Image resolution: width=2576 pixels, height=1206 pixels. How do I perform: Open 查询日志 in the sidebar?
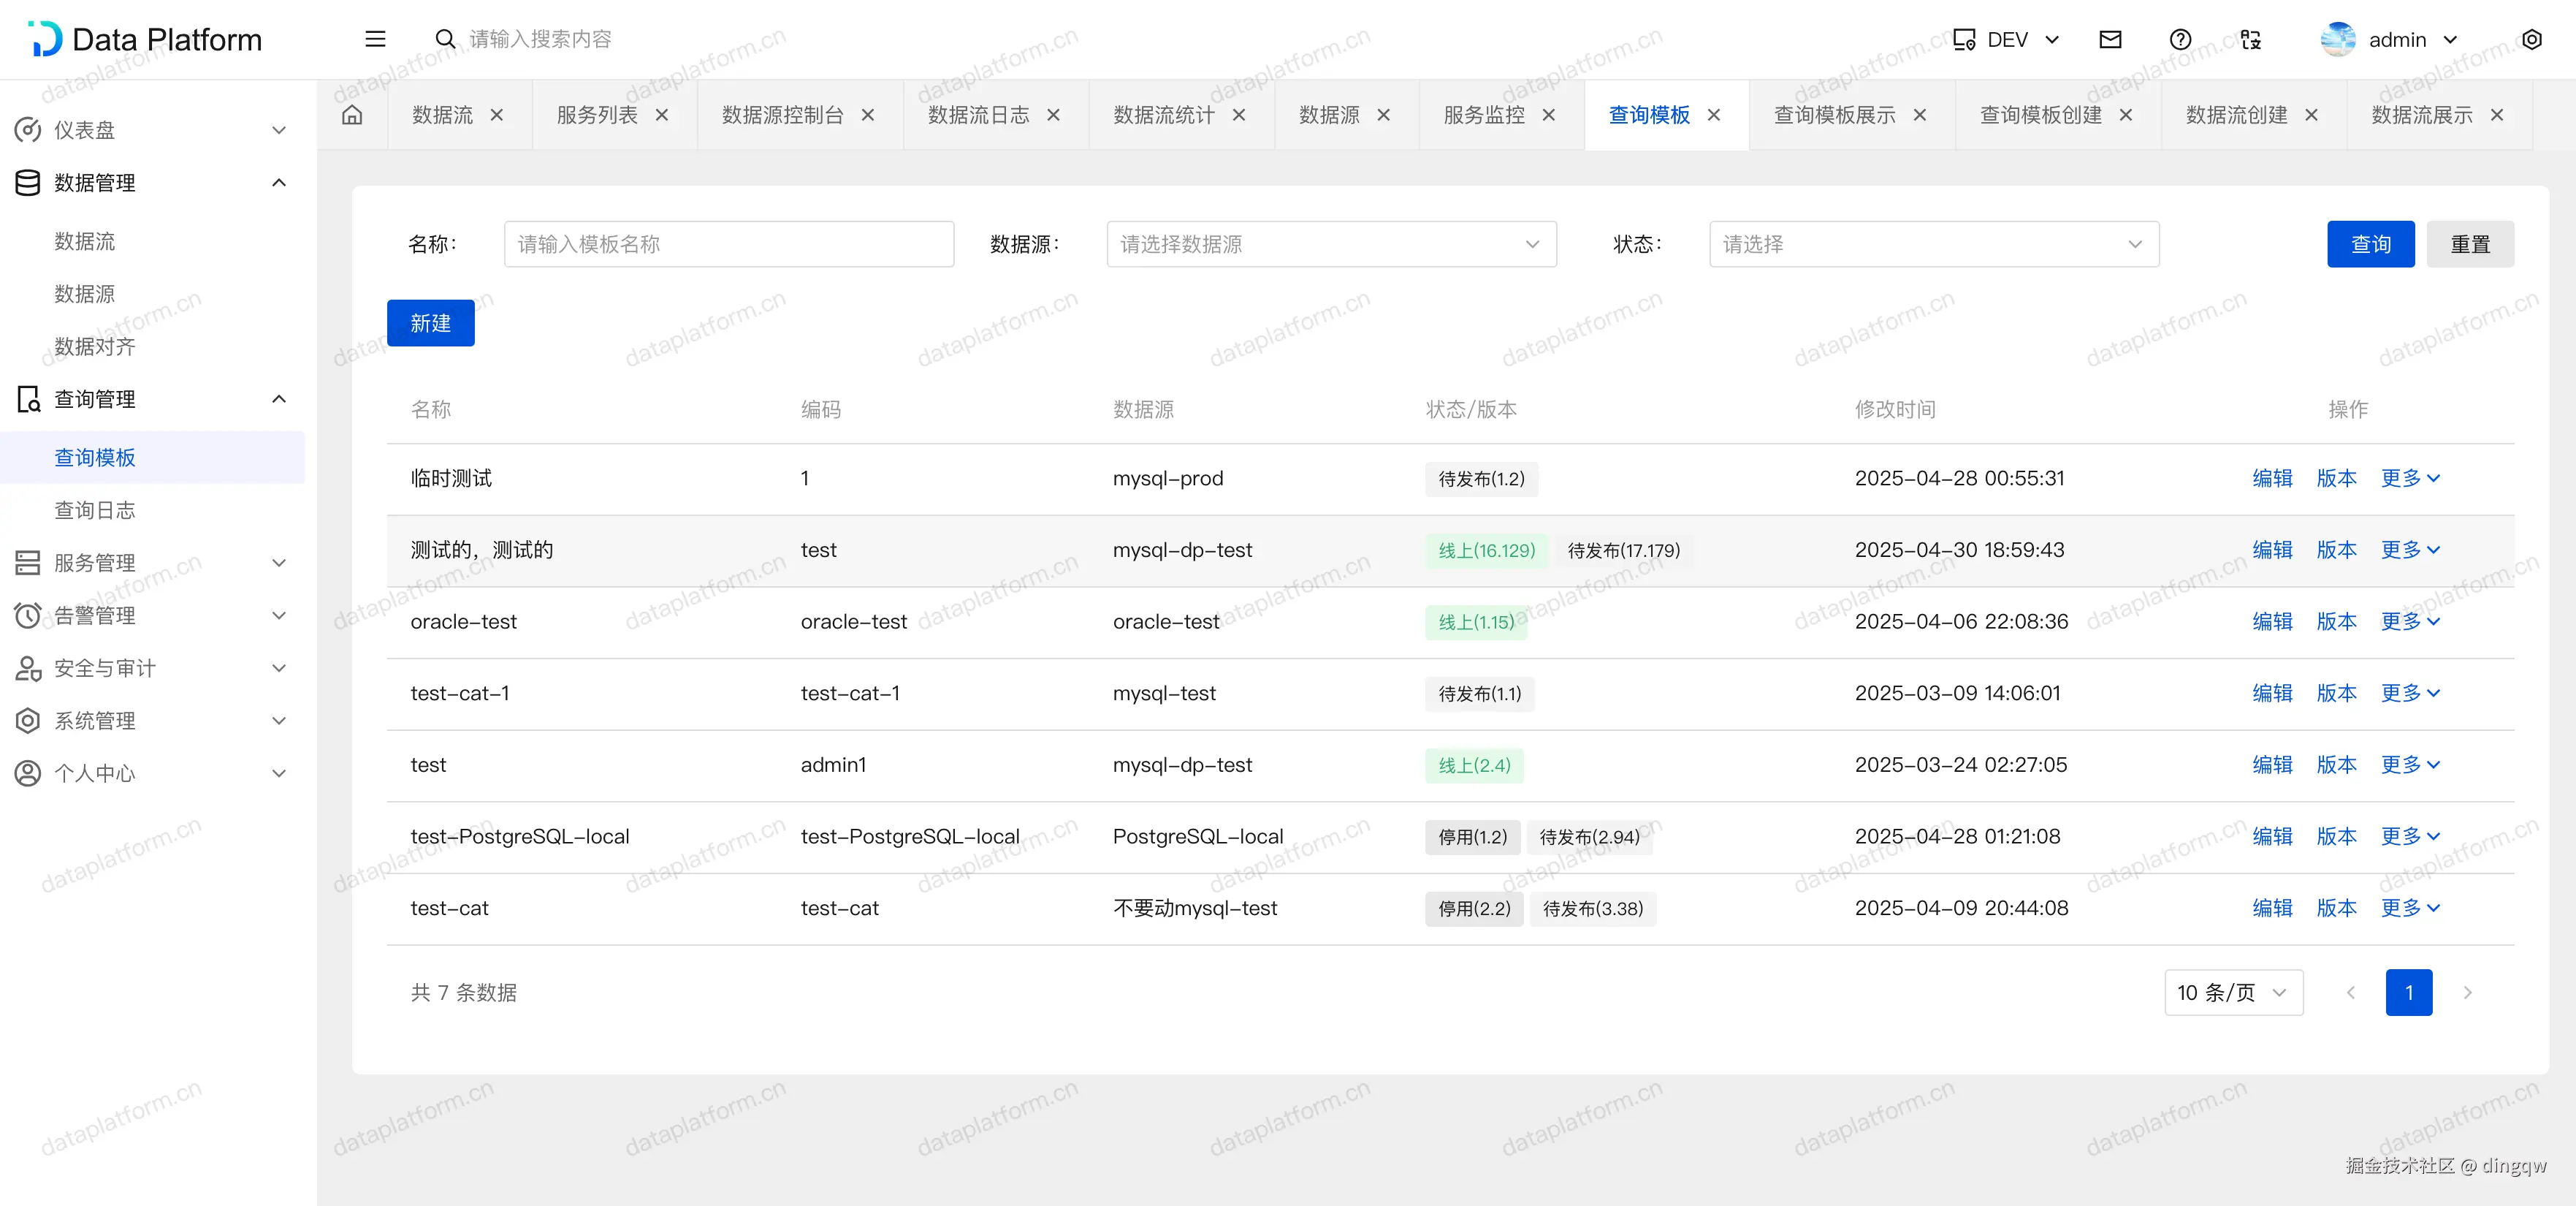(x=95, y=510)
